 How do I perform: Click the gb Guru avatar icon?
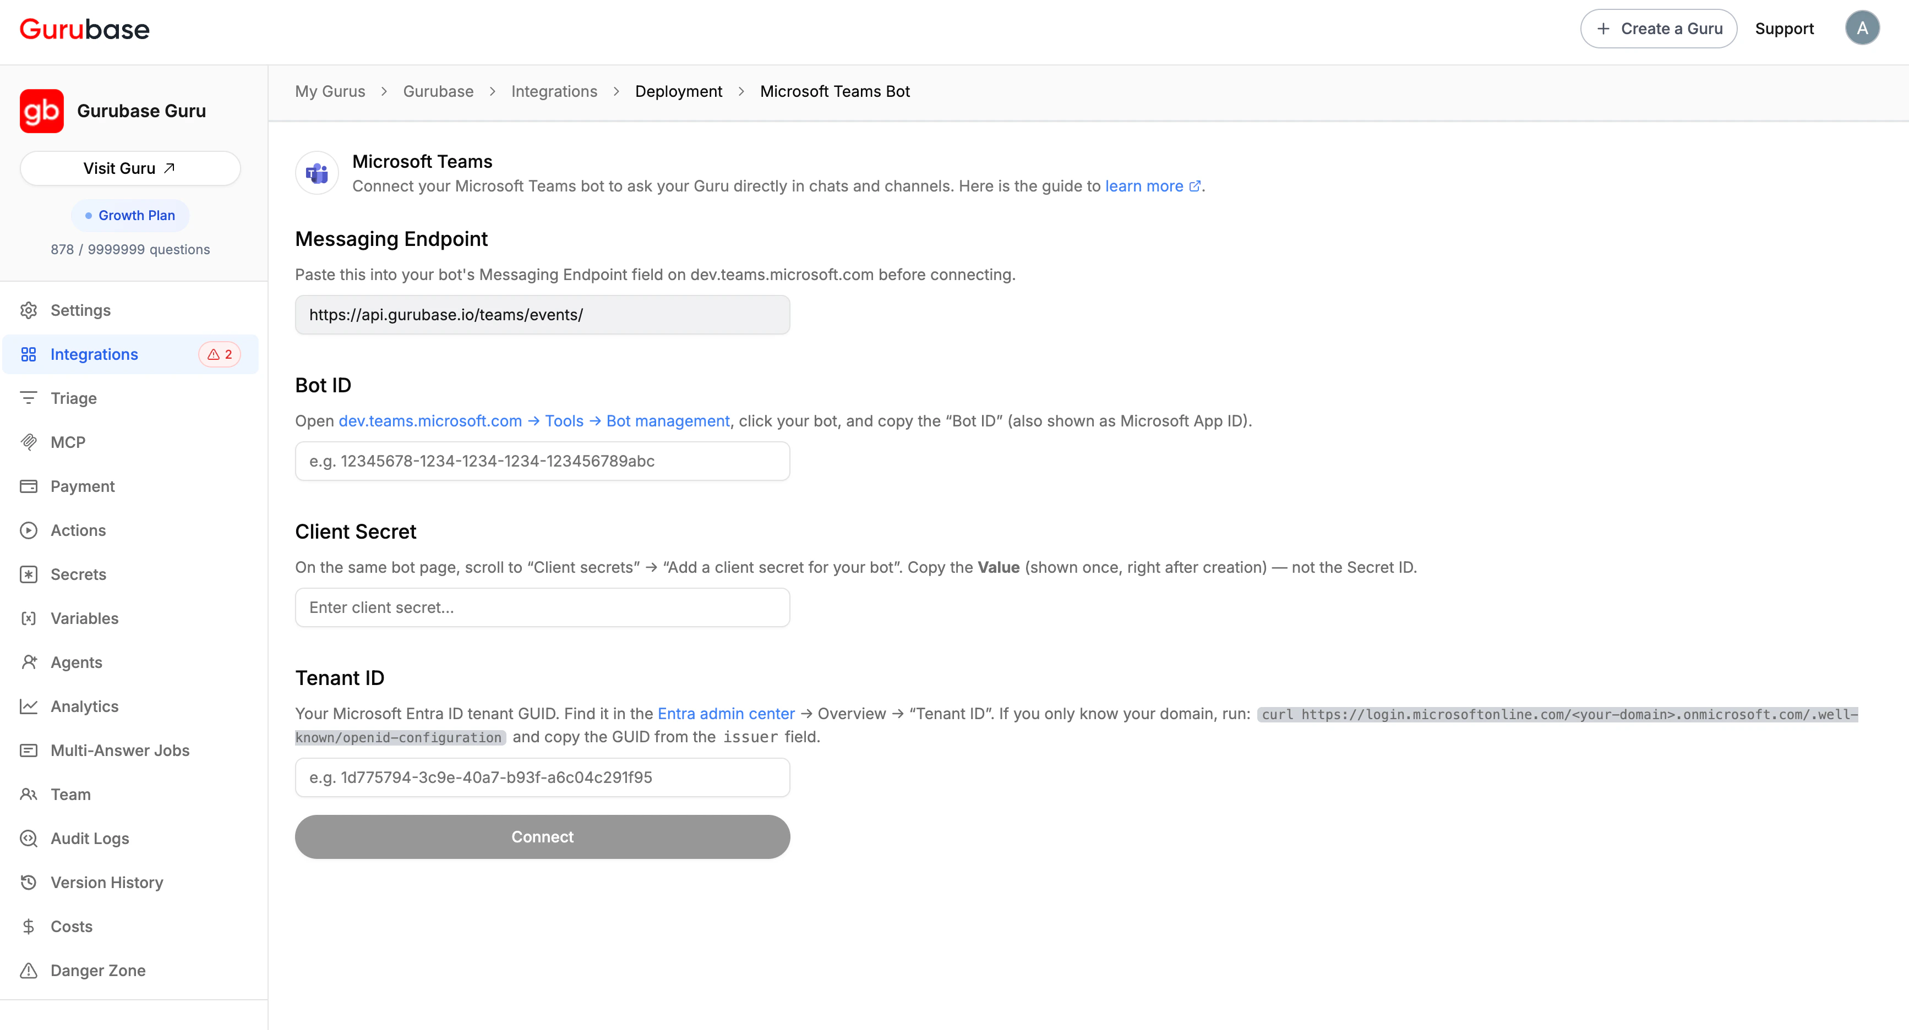pos(41,111)
